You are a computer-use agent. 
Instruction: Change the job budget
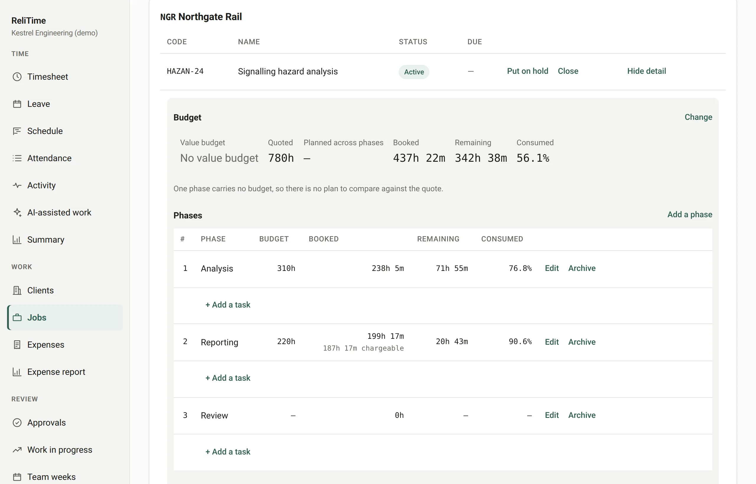pyautogui.click(x=698, y=117)
